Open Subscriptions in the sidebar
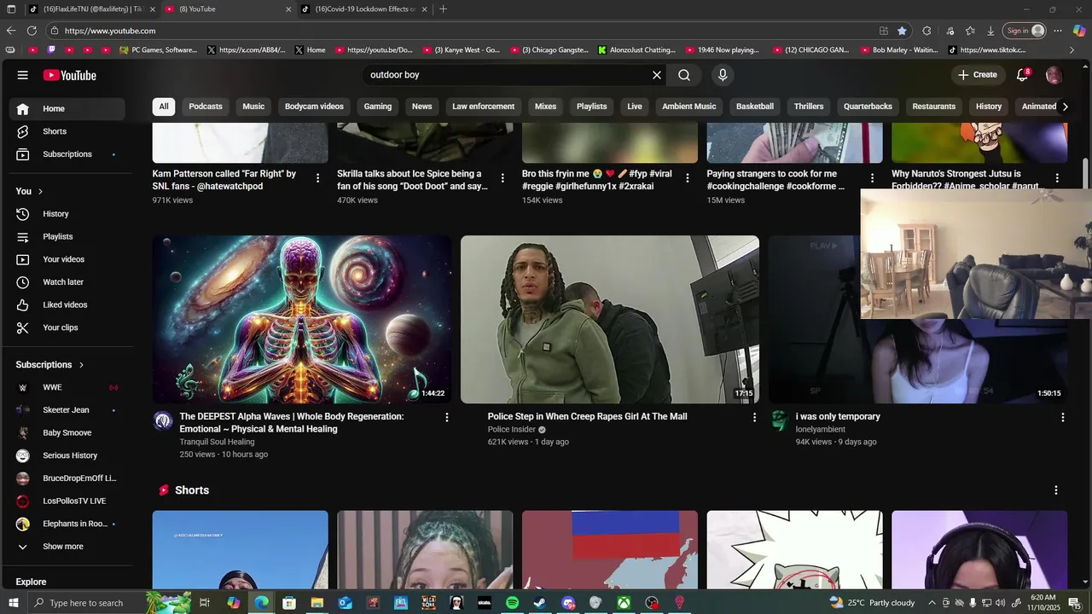Viewport: 1092px width, 614px height. (x=67, y=154)
